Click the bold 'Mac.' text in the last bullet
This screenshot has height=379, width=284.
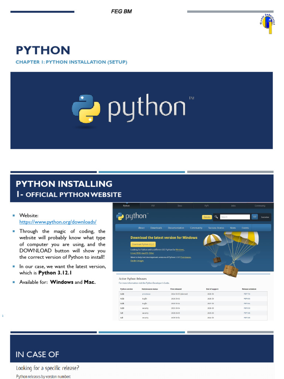[x=89, y=282]
